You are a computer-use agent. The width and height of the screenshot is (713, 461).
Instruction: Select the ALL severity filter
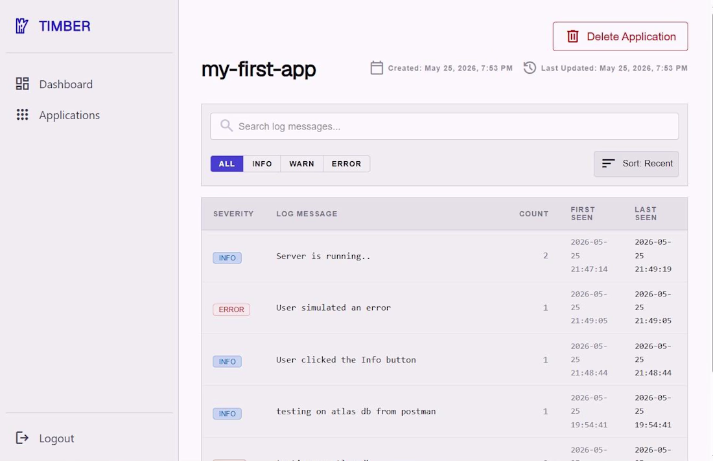click(227, 164)
